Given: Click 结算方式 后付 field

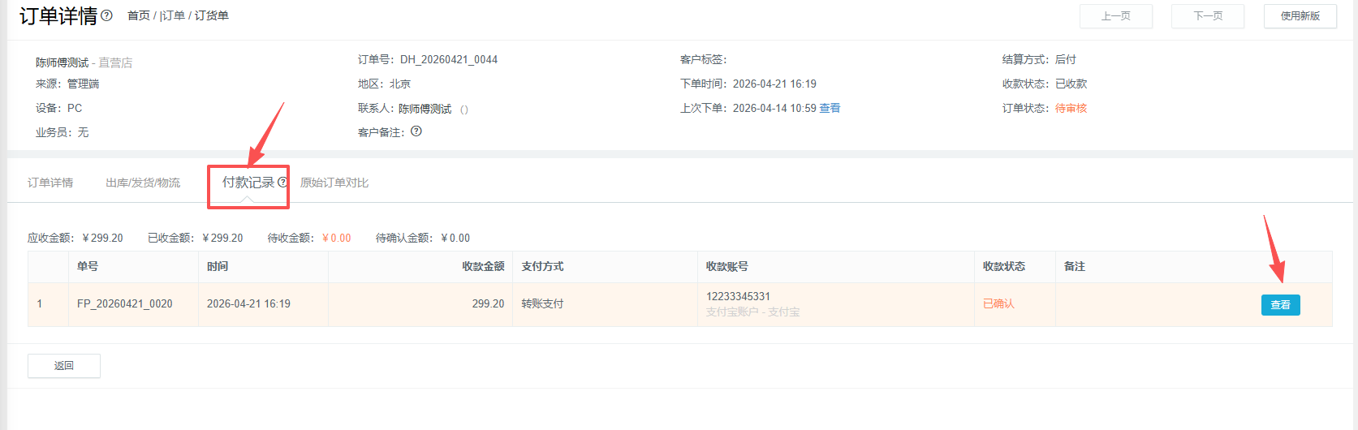Looking at the screenshot, I should [1039, 59].
